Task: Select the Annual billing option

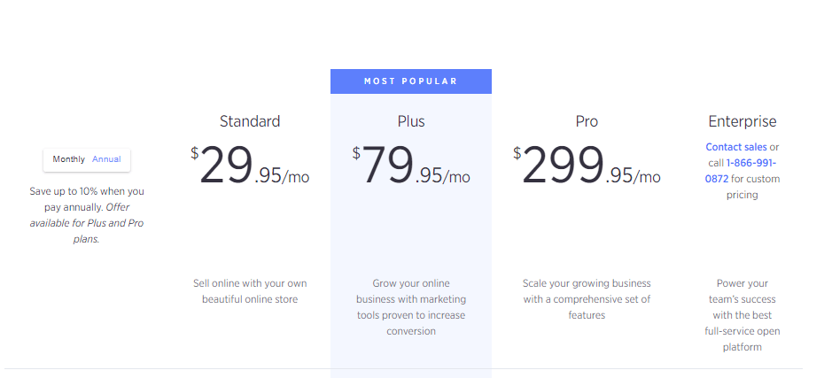Action: pos(106,159)
